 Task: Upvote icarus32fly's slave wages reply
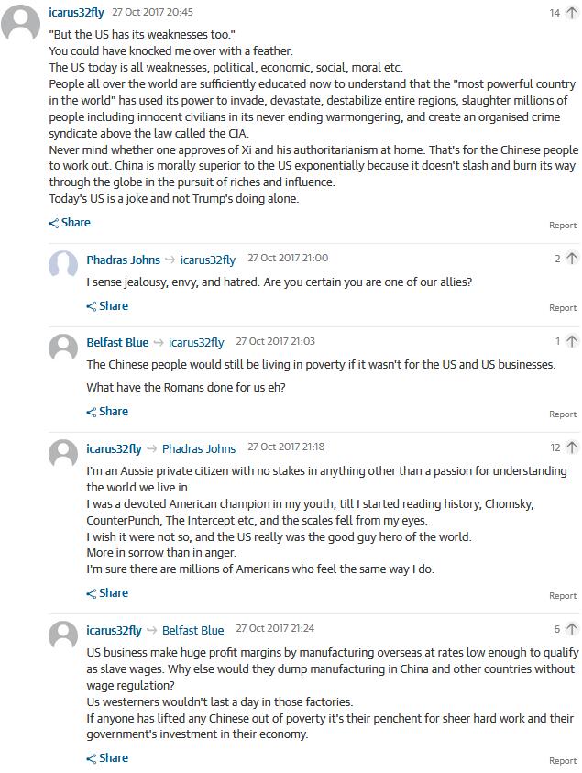pyautogui.click(x=571, y=629)
